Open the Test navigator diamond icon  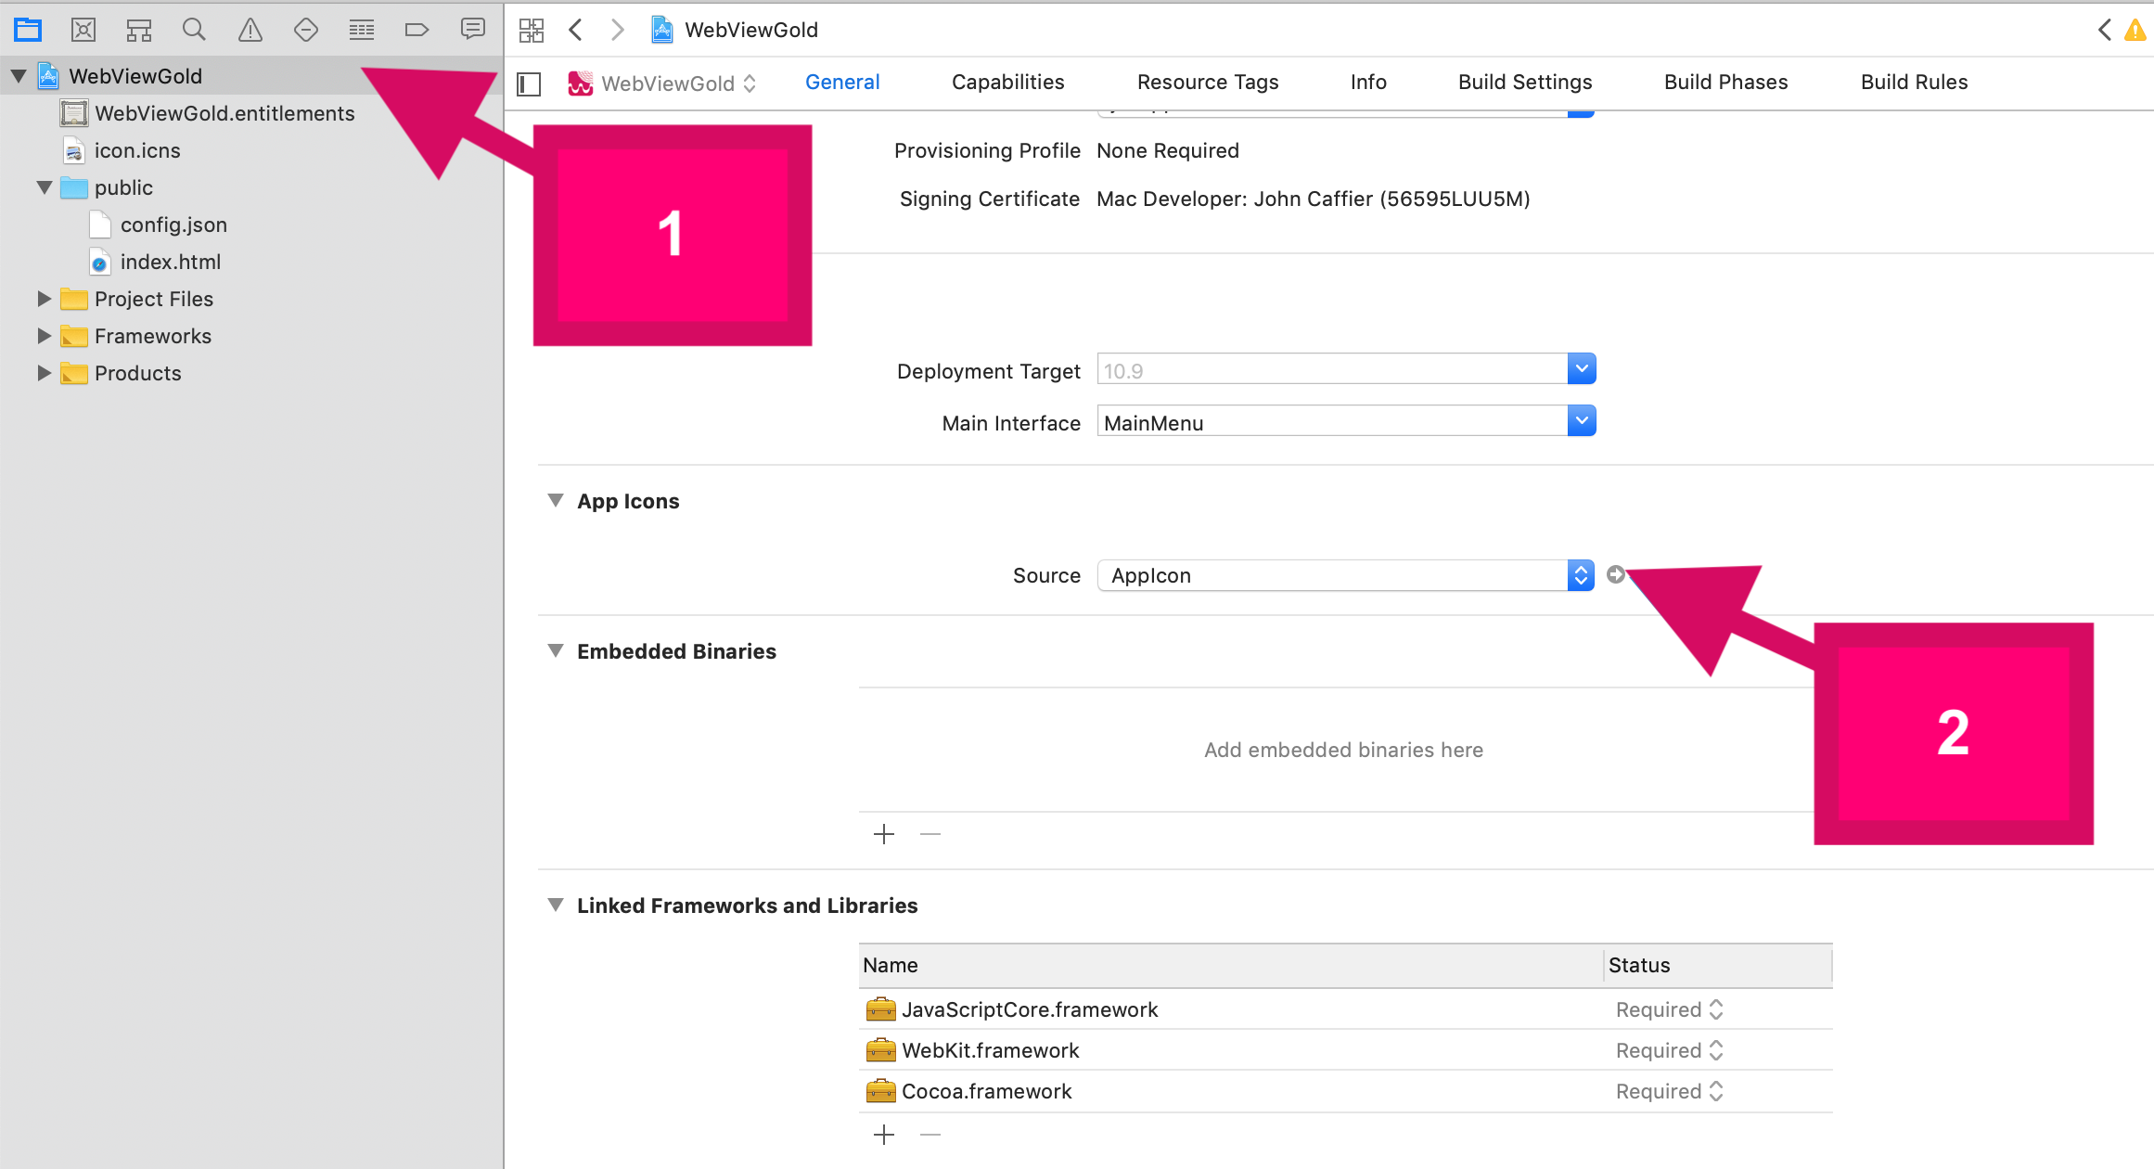click(306, 30)
